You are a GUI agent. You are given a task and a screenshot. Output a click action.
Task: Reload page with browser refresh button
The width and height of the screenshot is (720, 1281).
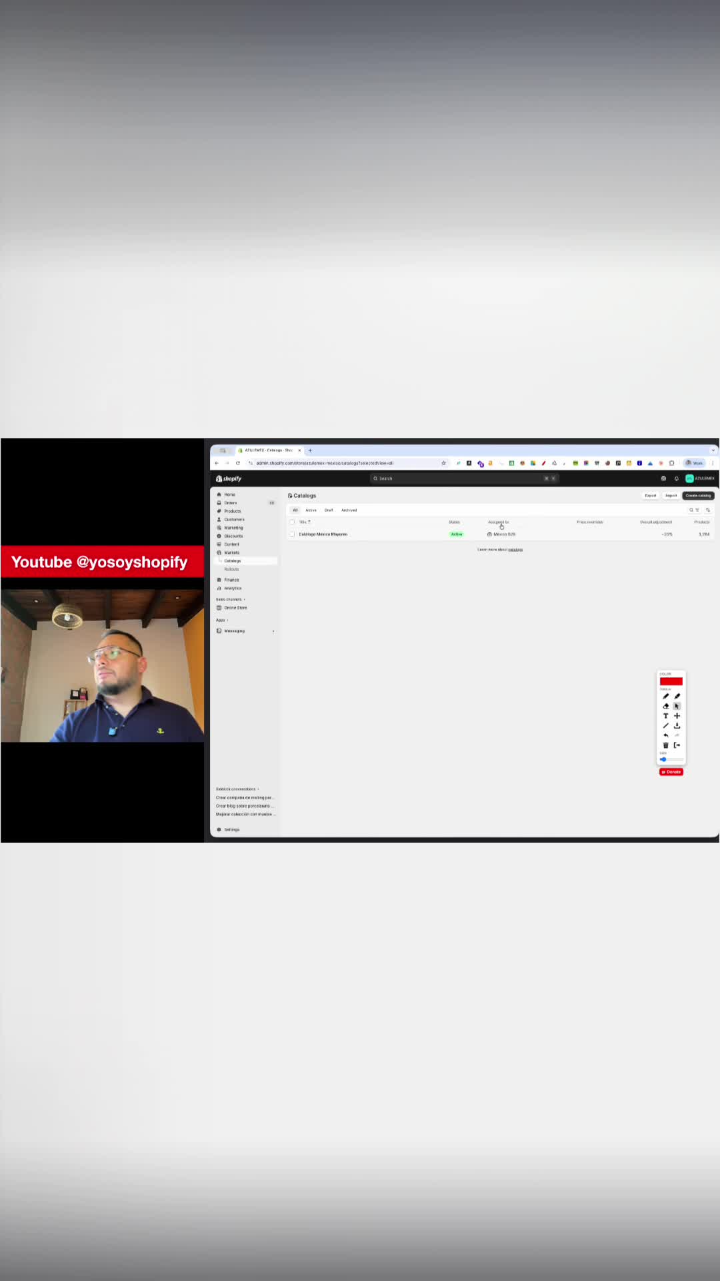(237, 463)
